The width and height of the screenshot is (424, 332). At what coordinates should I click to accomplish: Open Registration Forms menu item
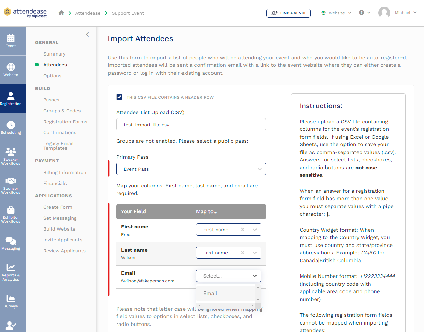click(65, 122)
